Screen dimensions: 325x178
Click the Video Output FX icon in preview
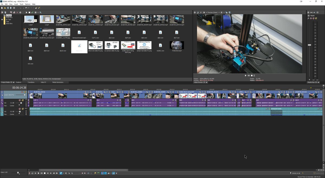201,12
